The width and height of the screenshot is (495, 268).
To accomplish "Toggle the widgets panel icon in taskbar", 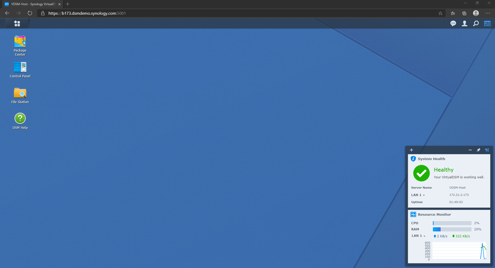I will (487, 23).
